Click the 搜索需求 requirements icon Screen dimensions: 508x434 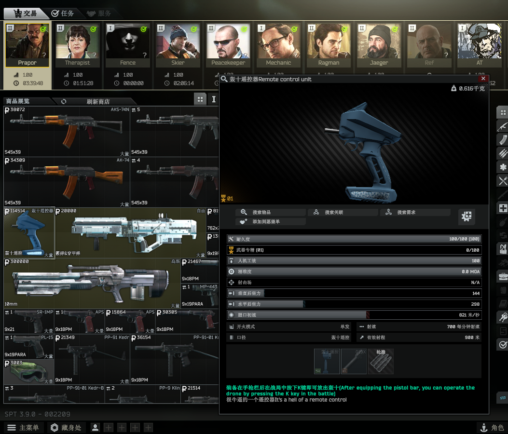tap(388, 212)
